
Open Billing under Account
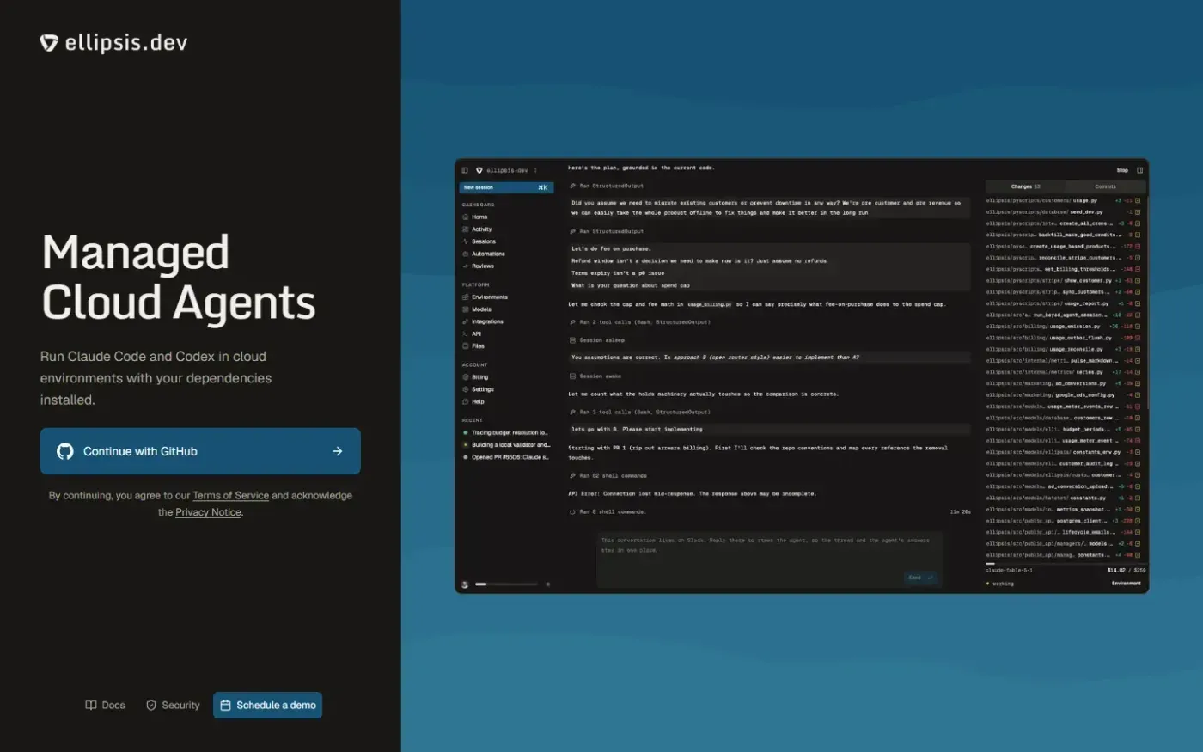point(475,377)
